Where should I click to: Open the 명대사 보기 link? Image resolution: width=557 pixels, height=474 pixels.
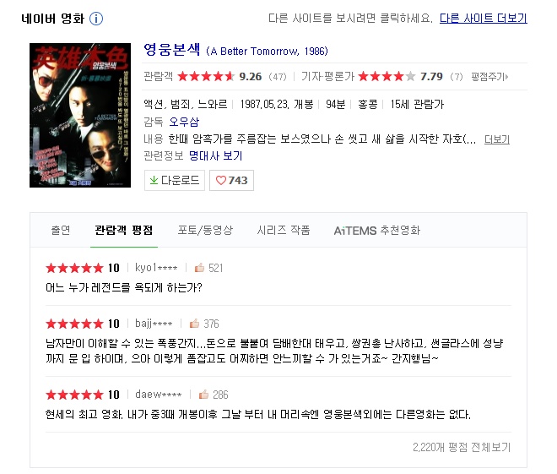click(x=215, y=155)
